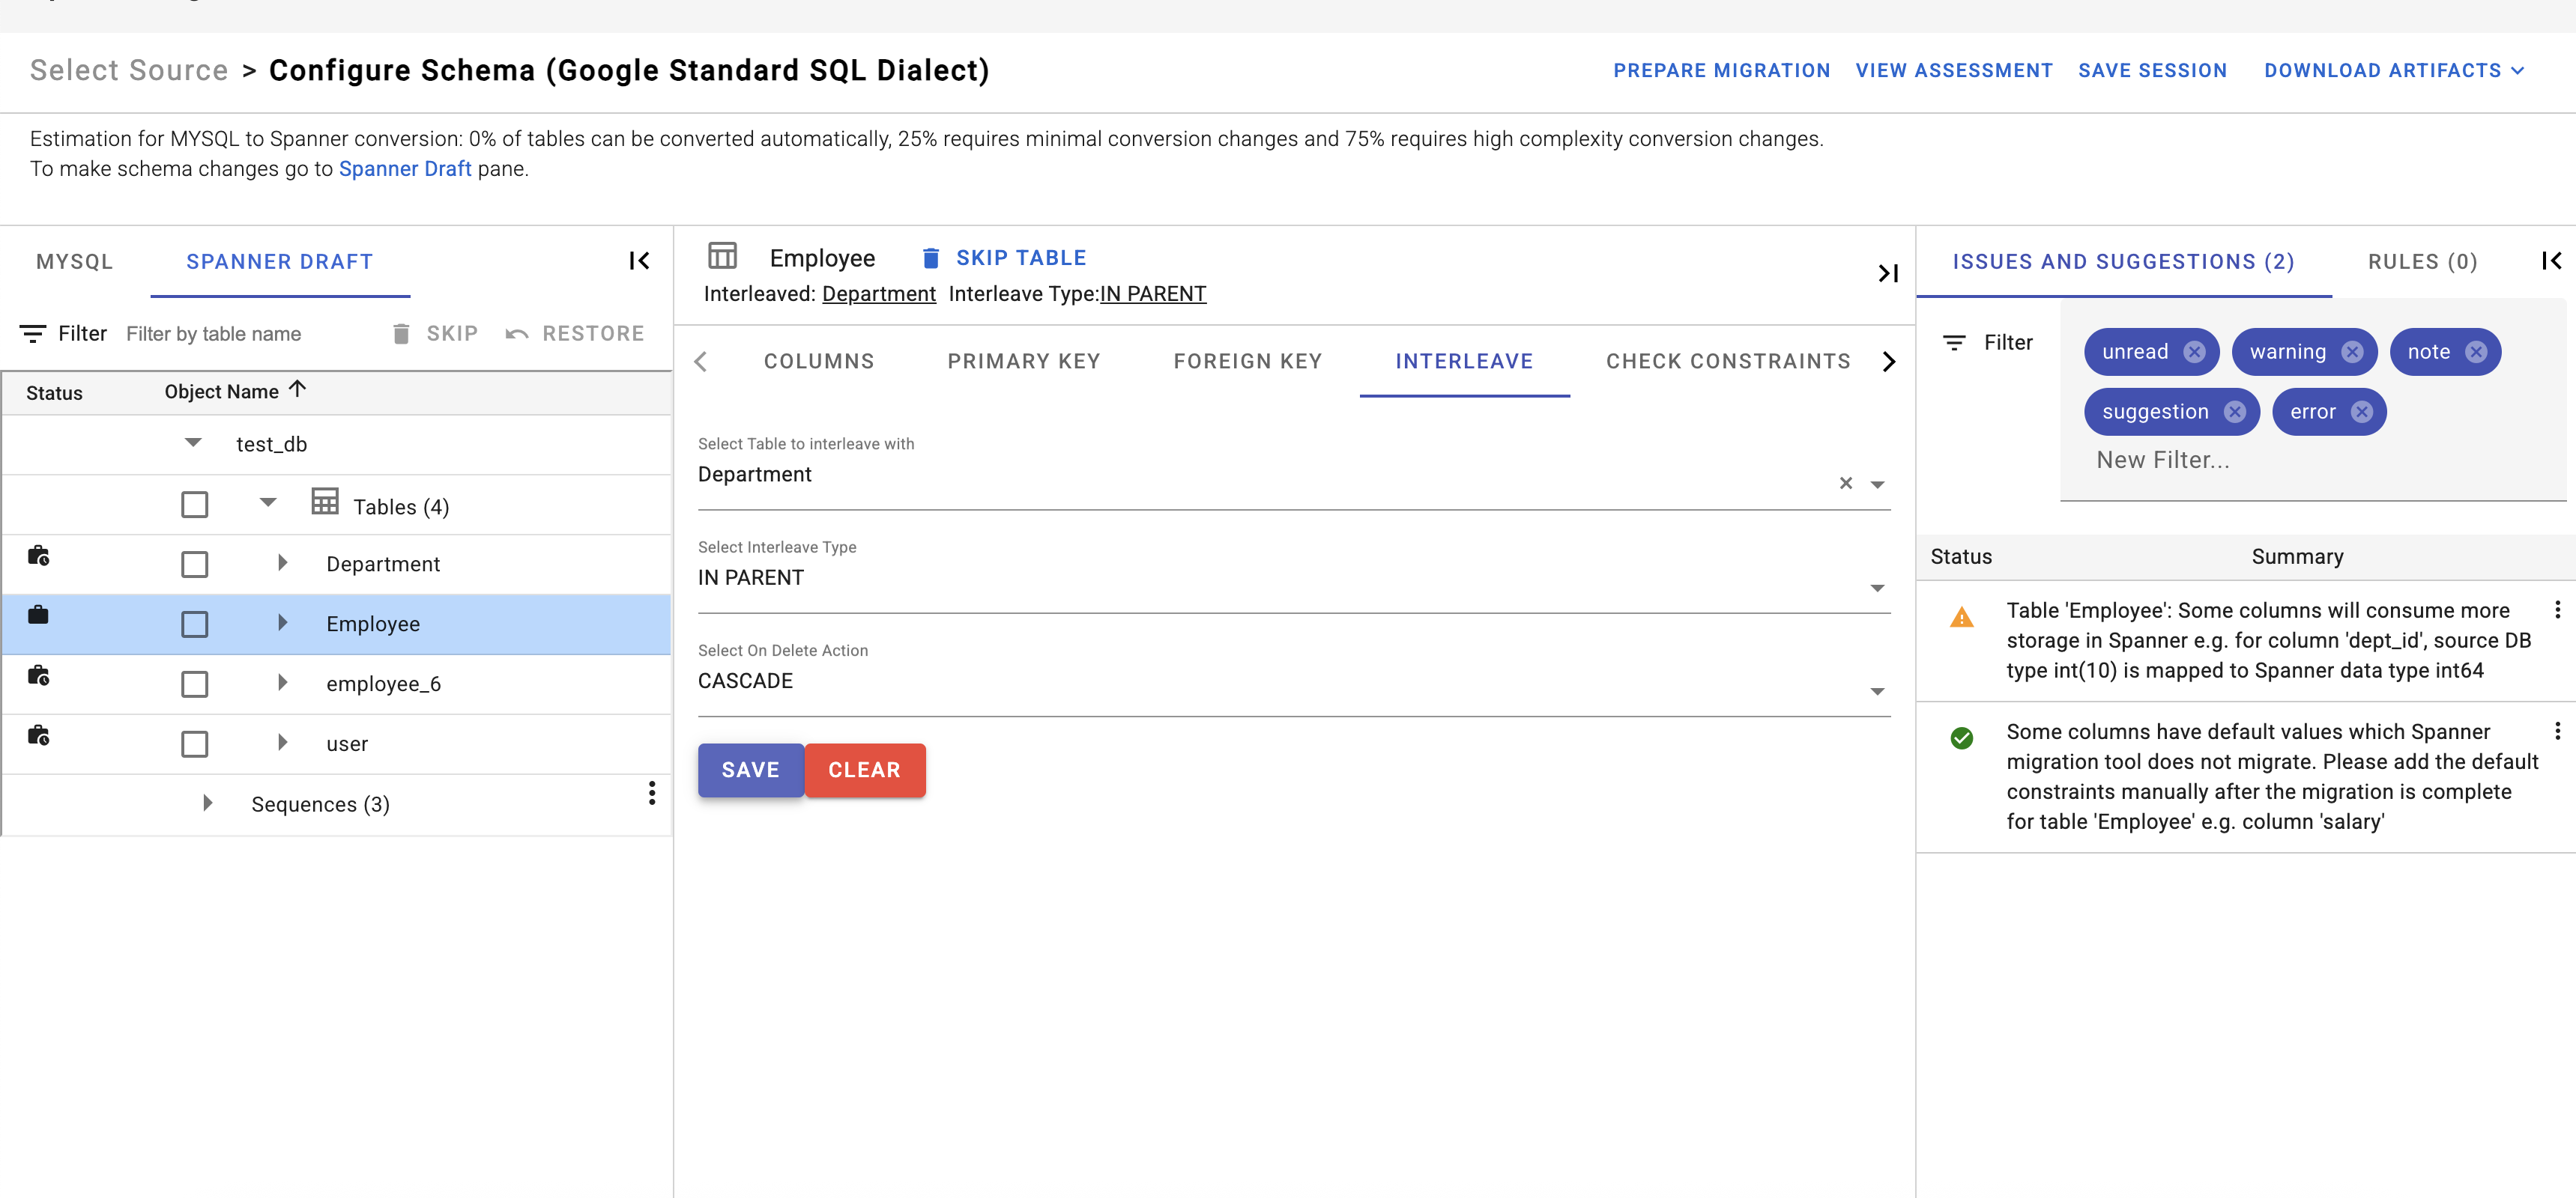The image size is (2576, 1198).
Task: Collapse the Issues and Suggestions panel
Action: 2551,261
